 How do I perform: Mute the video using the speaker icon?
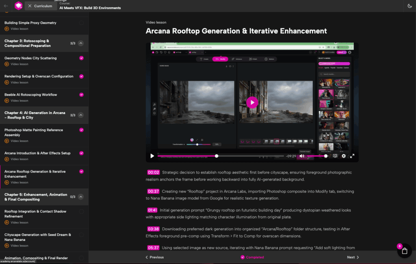pos(302,156)
